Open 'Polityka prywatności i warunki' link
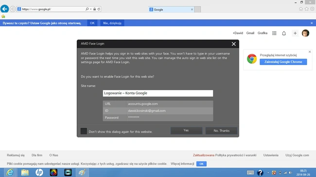This screenshot has width=316, height=177. coord(236,155)
